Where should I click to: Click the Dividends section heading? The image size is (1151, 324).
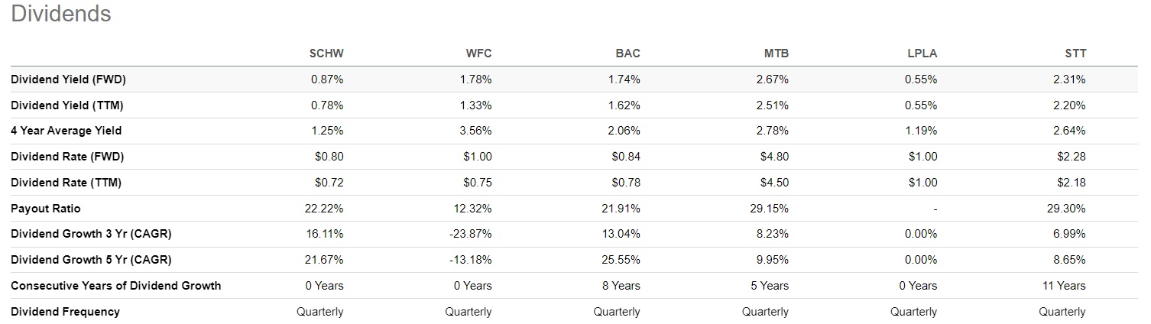coord(61,14)
